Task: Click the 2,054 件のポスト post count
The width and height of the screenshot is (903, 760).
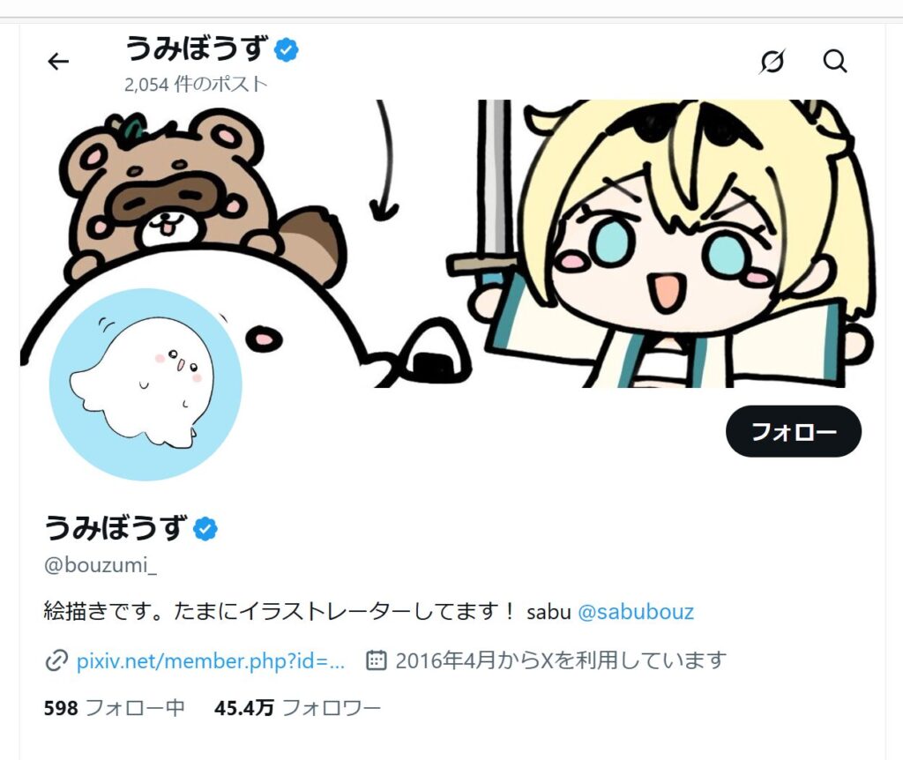Action: tap(196, 85)
